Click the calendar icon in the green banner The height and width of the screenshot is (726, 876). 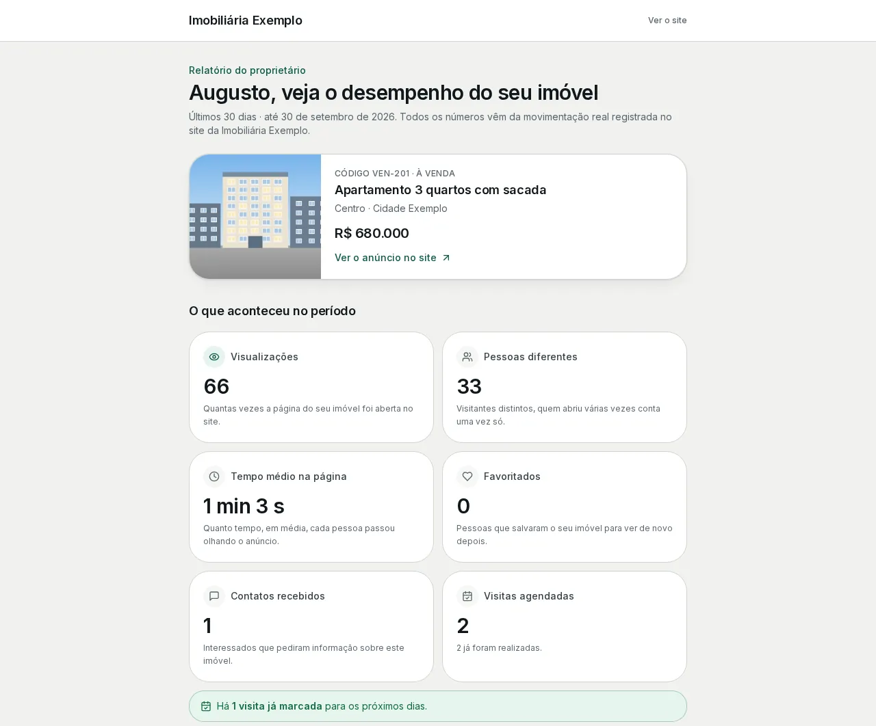[206, 706]
